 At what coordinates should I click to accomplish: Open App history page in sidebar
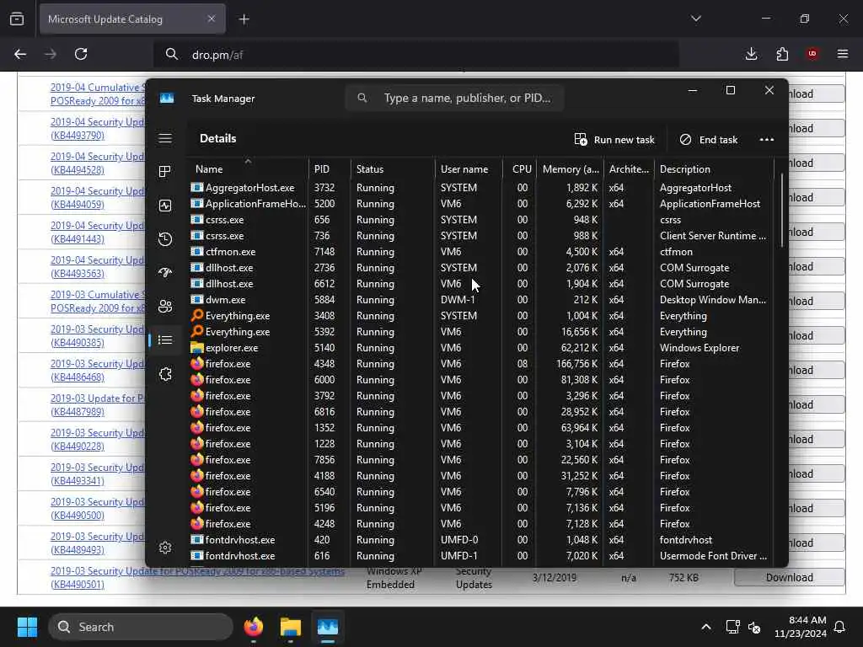165,238
